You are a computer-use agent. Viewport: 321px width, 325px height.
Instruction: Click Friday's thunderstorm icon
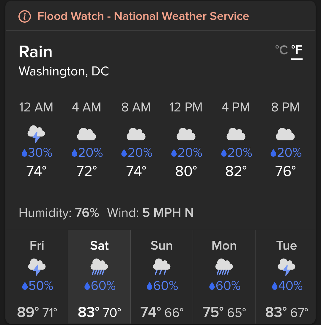pyautogui.click(x=37, y=267)
